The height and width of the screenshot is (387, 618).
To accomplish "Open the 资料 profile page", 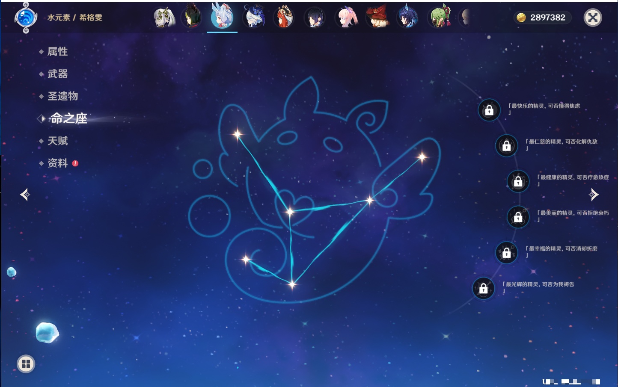I will (57, 163).
